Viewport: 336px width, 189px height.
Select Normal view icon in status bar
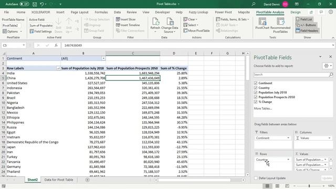click(267, 186)
